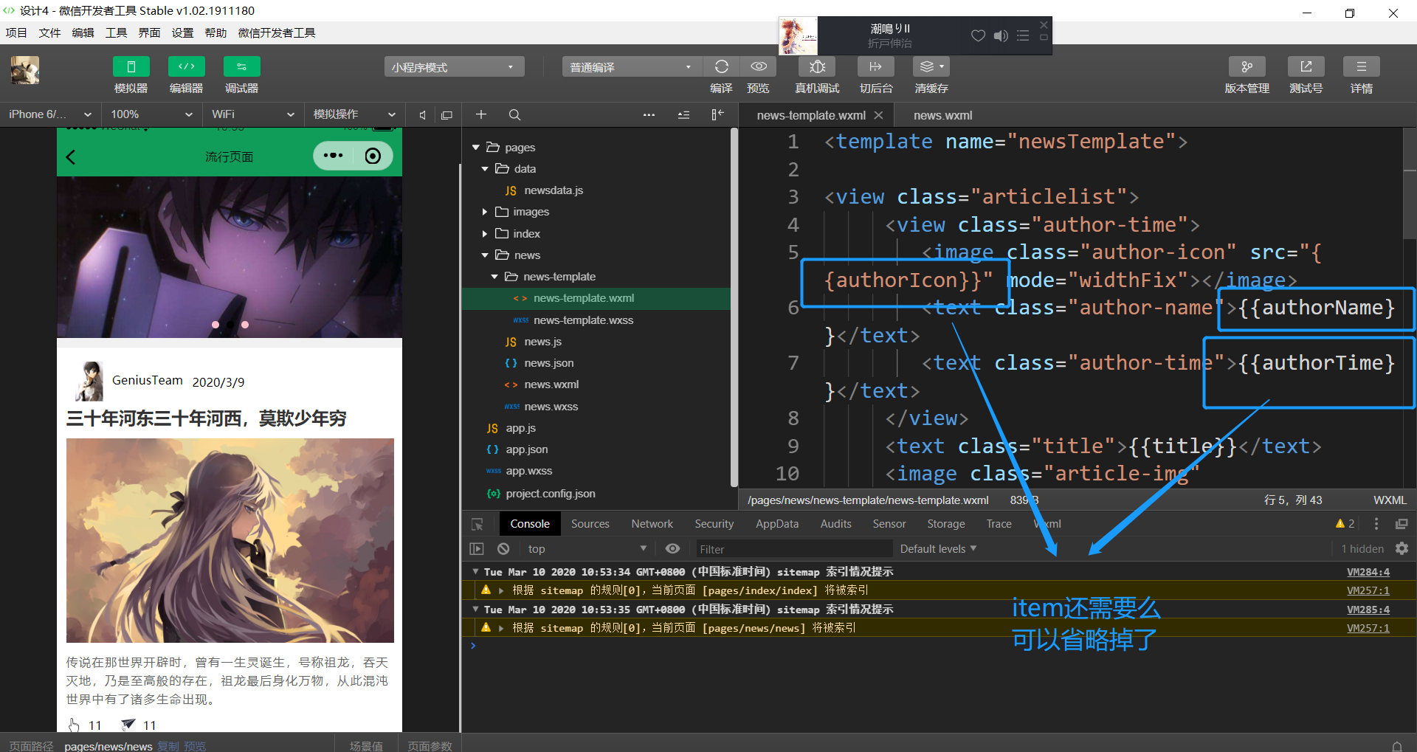Open the Sensor tab
The height and width of the screenshot is (752, 1417).
[889, 524]
